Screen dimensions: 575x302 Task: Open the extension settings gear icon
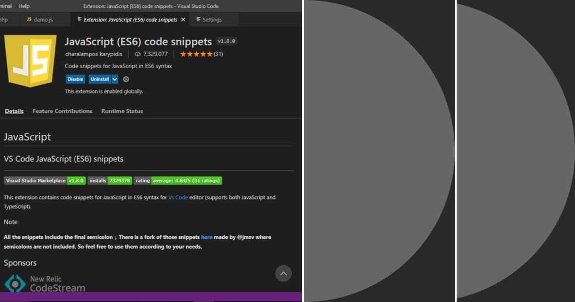[126, 79]
